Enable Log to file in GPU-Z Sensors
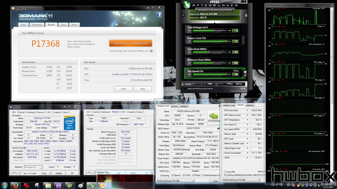 (x=225, y=172)
